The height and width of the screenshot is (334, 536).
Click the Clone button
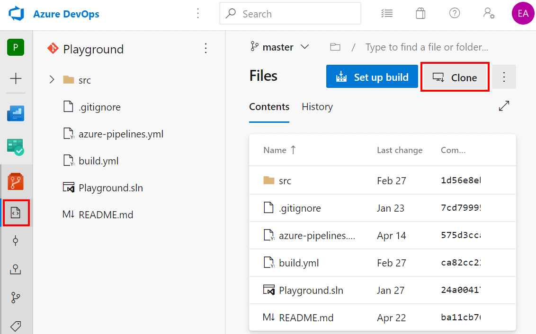[455, 77]
